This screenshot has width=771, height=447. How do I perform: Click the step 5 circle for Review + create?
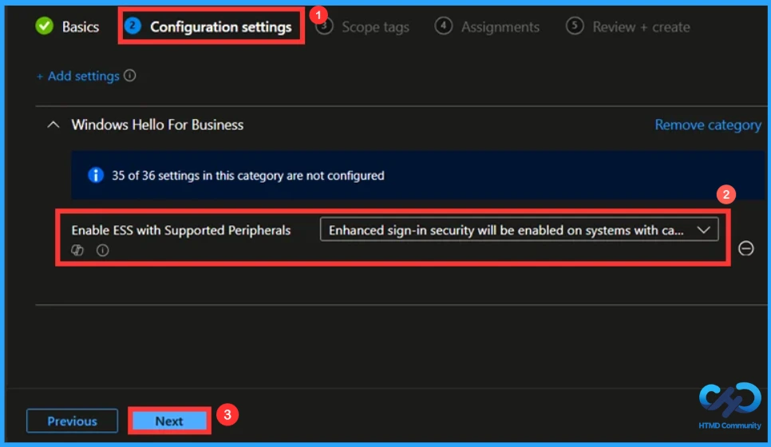[x=575, y=26]
